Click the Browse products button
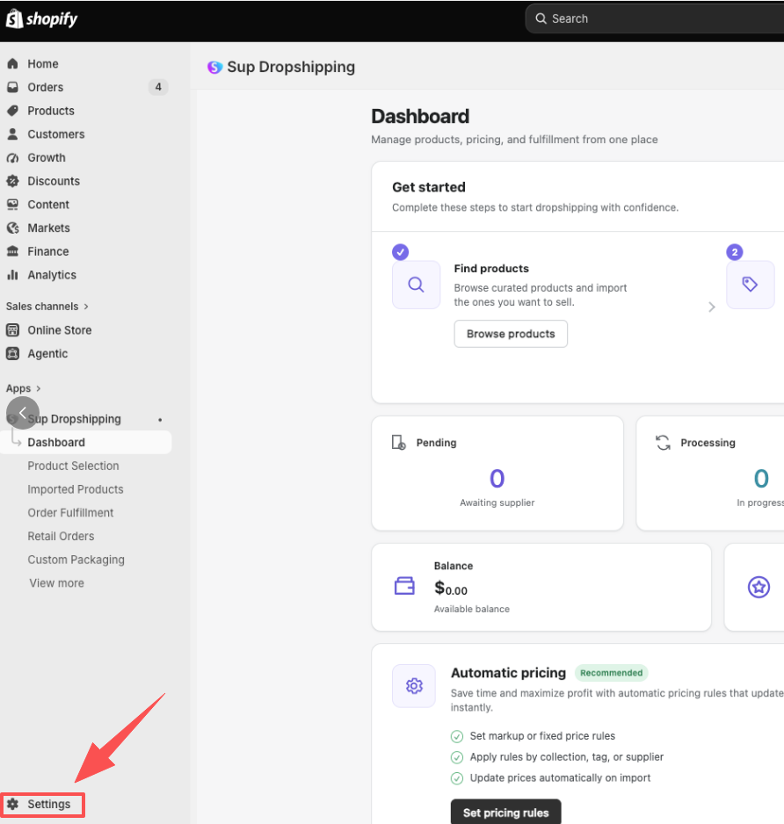Image resolution: width=784 pixels, height=824 pixels. tap(511, 334)
